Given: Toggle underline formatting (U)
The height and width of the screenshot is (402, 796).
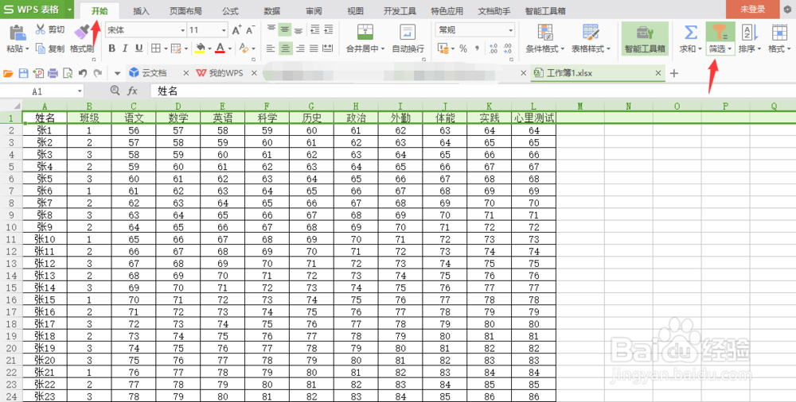Looking at the screenshot, I should 139,48.
